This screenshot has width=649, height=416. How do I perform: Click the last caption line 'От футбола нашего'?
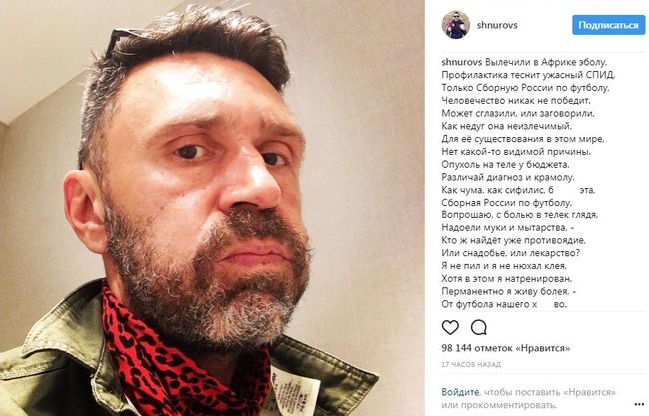pos(504,304)
